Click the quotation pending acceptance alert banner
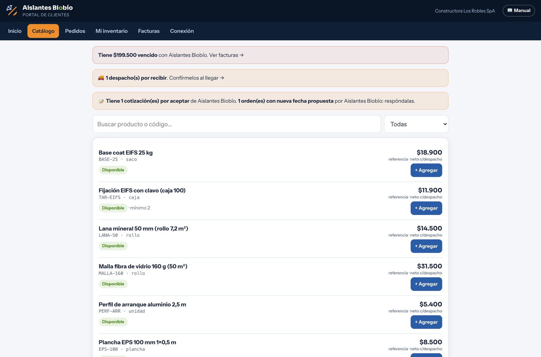 coord(270,101)
